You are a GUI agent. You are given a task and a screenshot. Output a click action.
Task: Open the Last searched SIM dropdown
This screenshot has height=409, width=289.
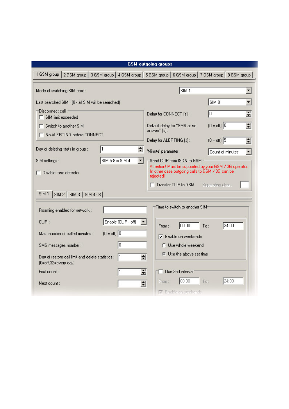248,102
